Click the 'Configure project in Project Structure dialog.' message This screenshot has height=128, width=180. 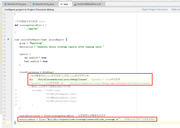point(29,10)
